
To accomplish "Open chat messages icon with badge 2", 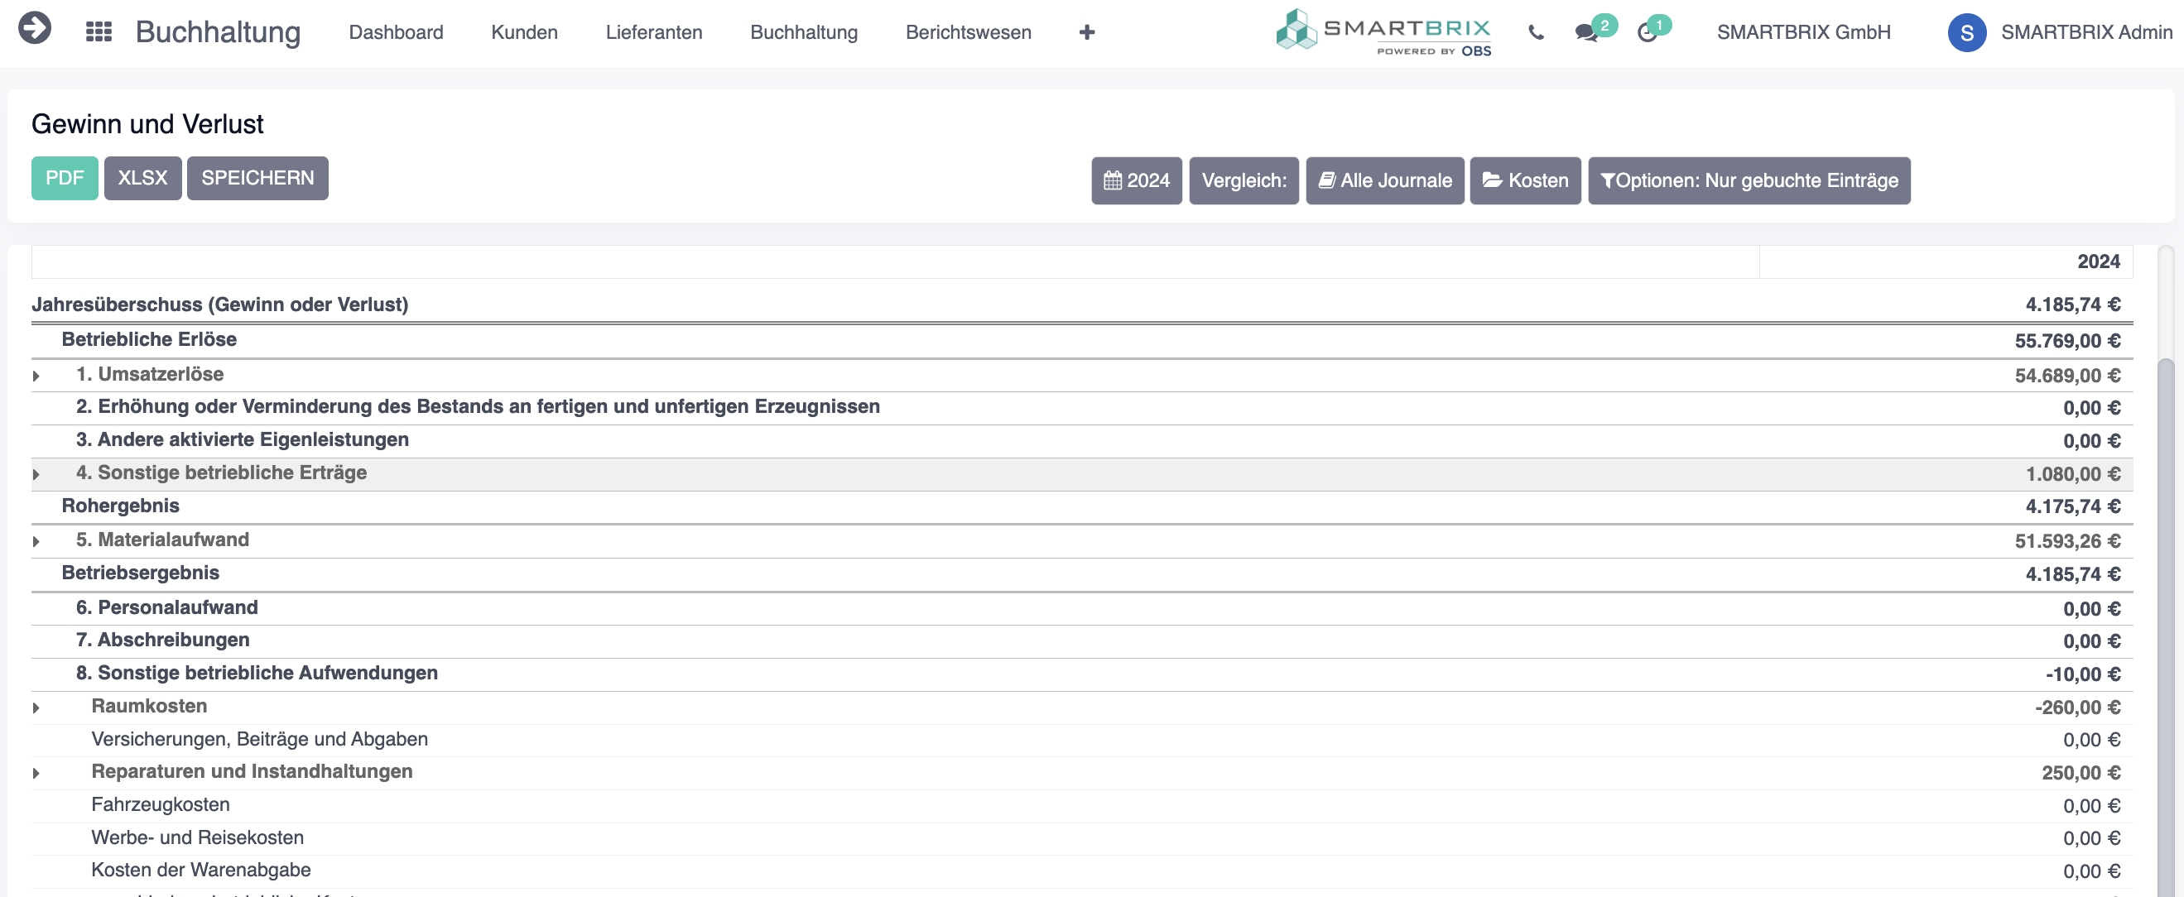I will pos(1585,33).
